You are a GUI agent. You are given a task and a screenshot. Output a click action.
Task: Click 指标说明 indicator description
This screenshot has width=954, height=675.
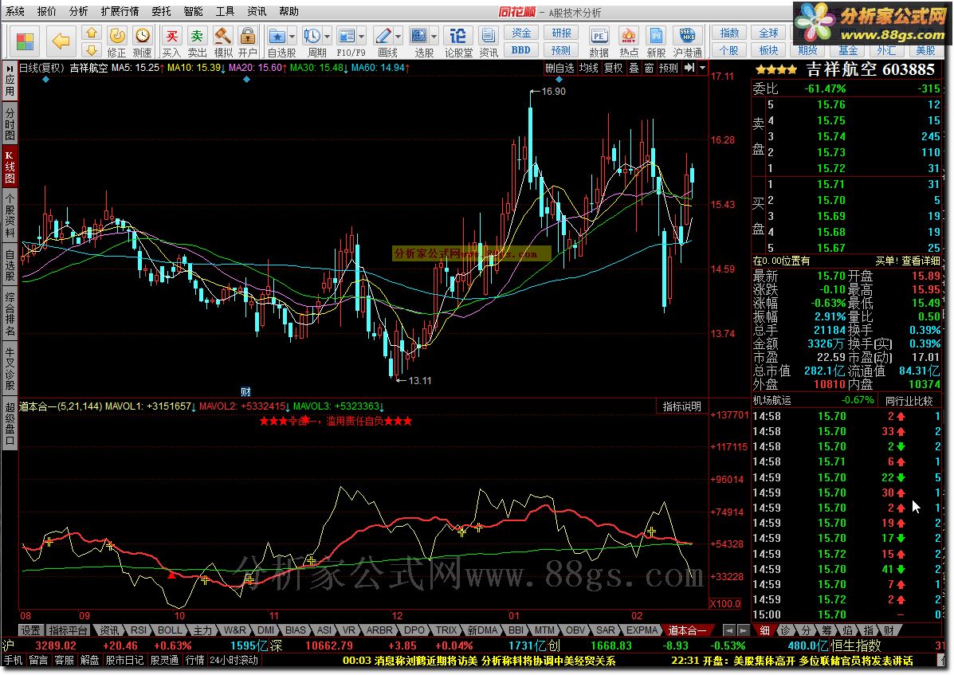point(682,406)
